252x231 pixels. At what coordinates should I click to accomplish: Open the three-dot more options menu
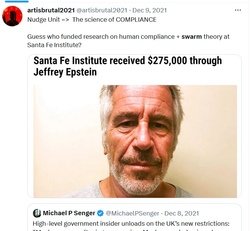click(238, 10)
